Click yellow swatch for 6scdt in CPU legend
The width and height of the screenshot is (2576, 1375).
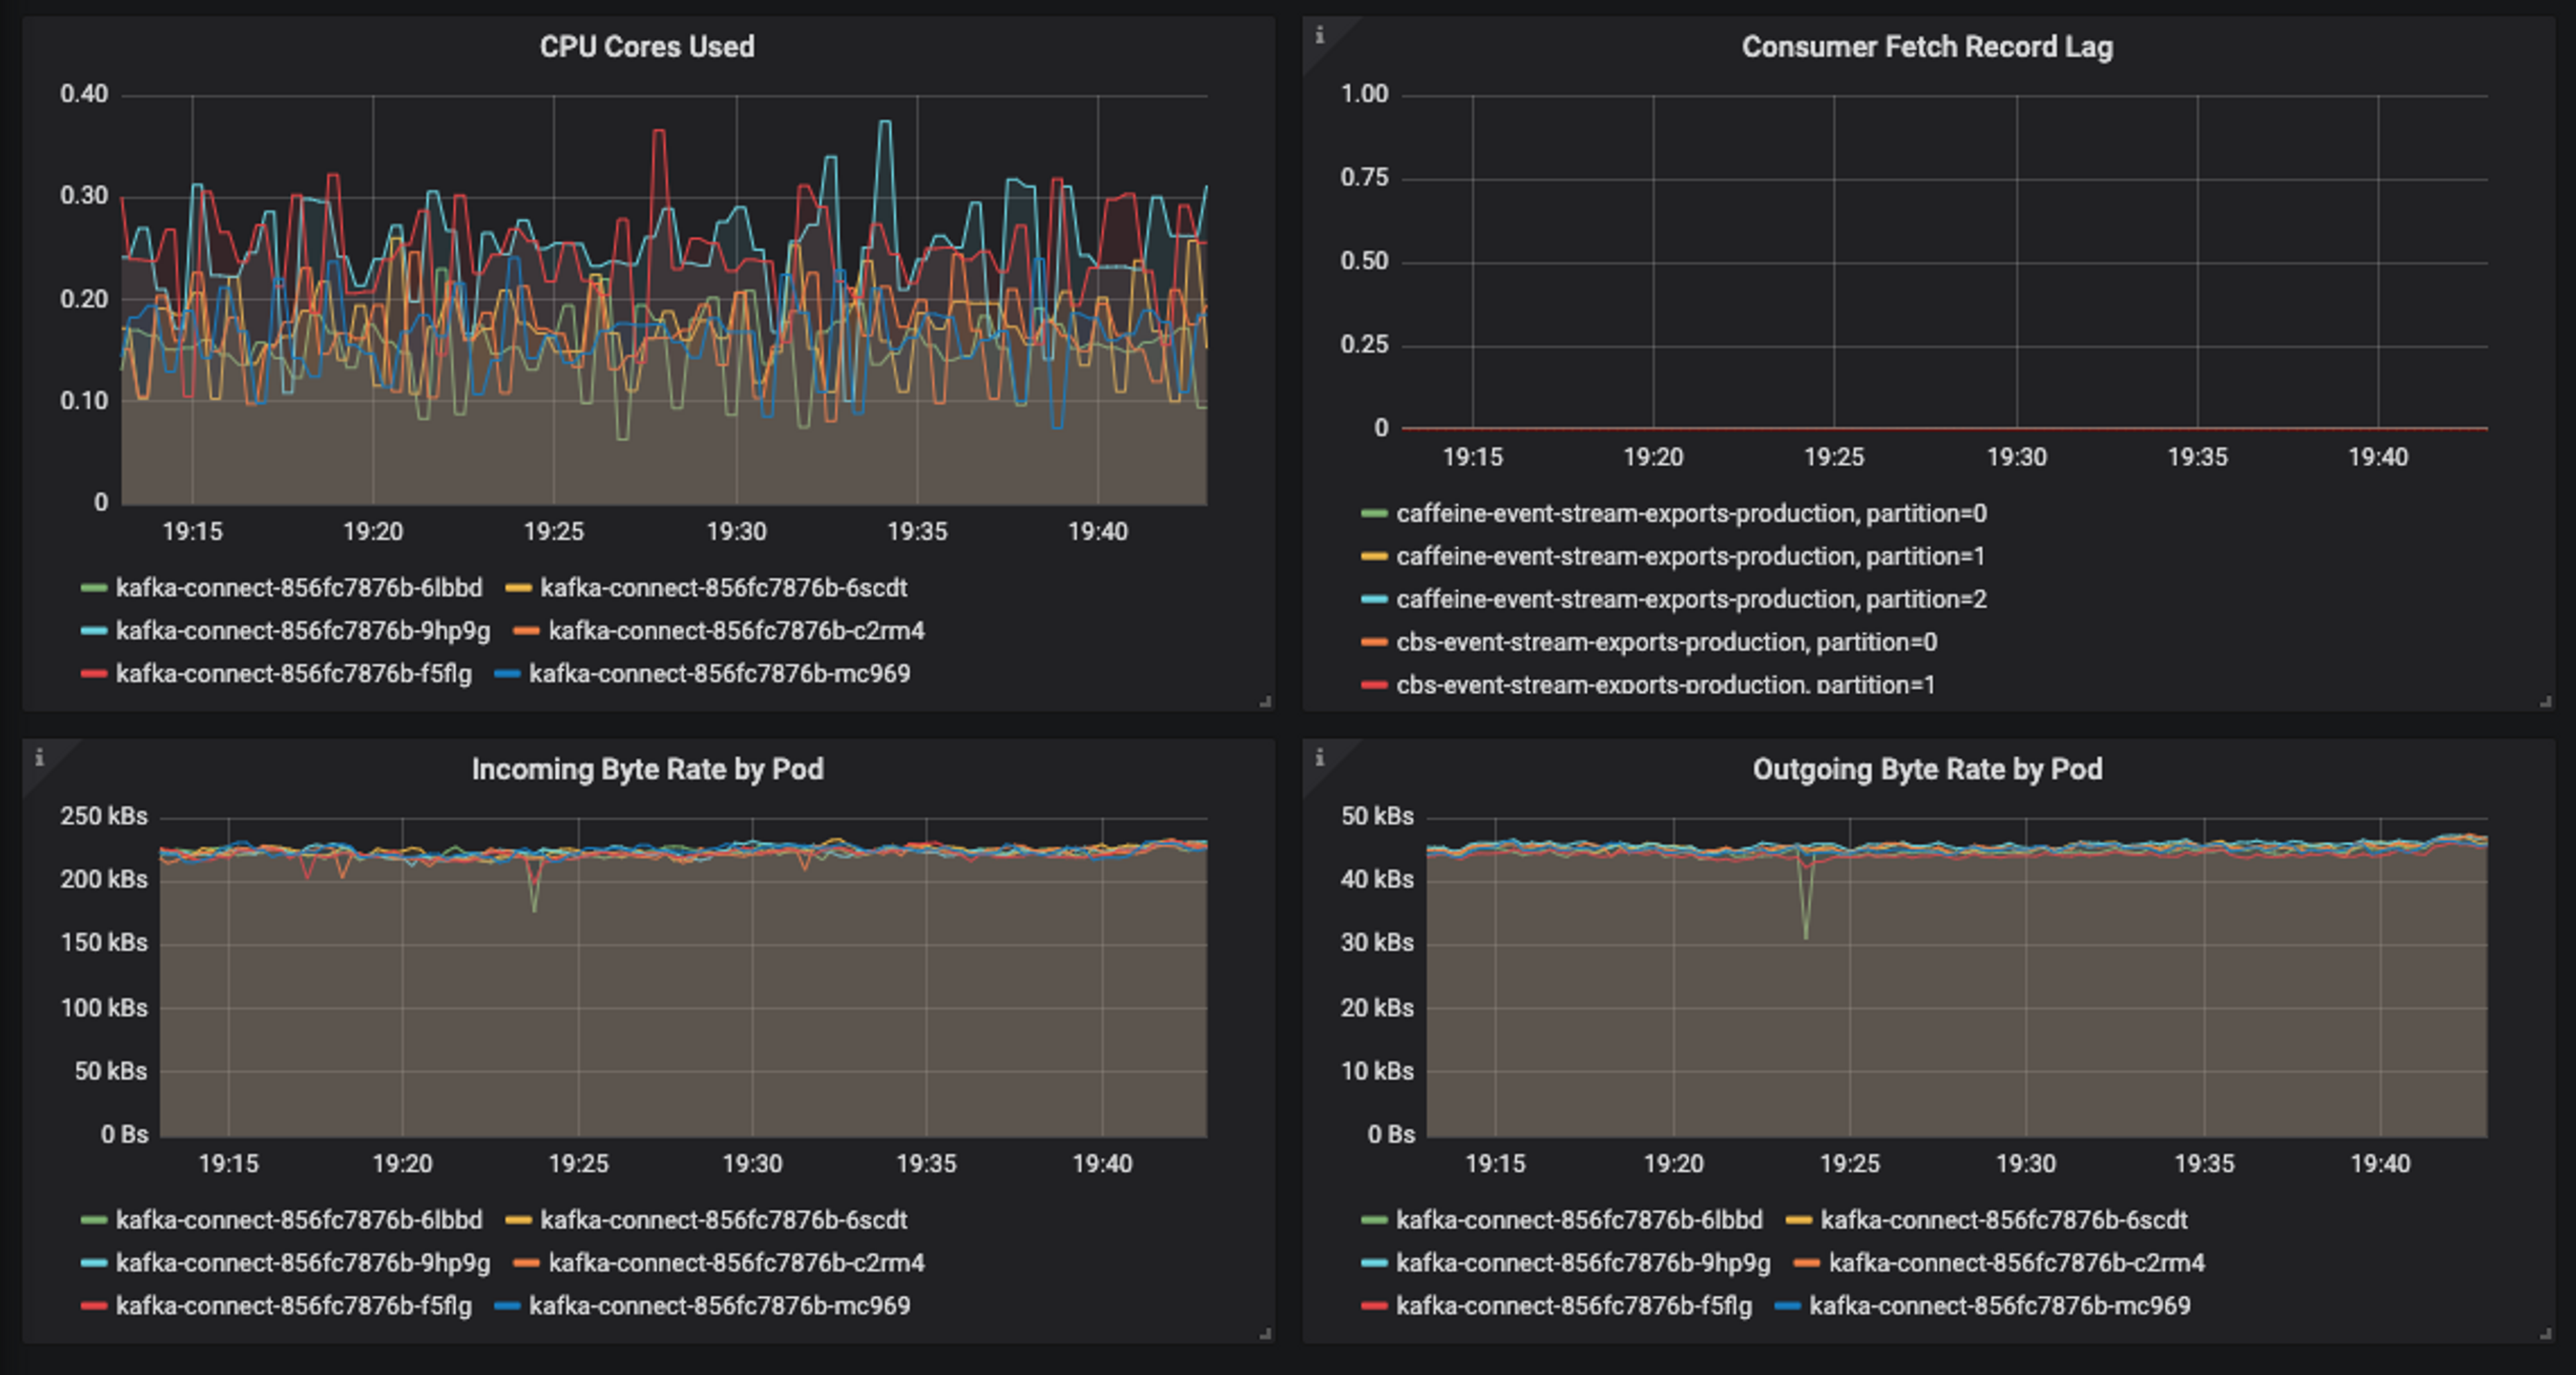click(518, 588)
